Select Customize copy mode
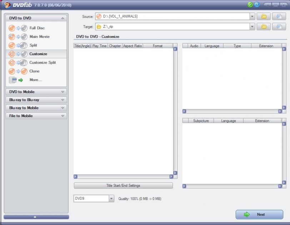 pyautogui.click(x=36, y=54)
